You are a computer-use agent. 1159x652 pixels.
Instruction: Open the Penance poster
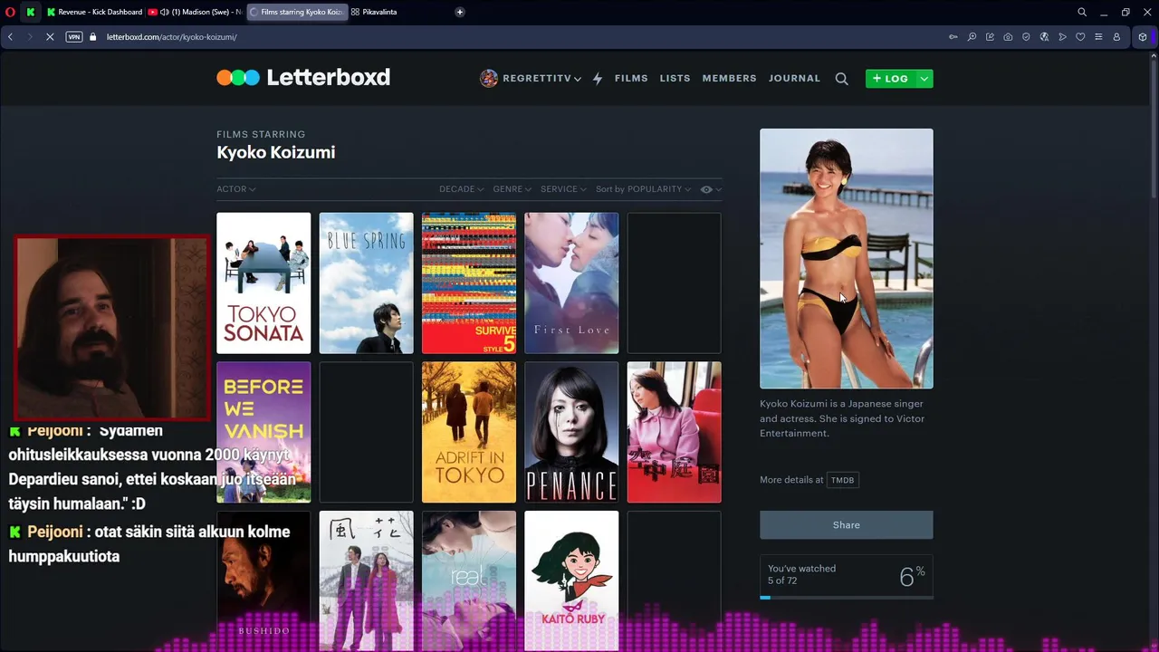pos(571,432)
